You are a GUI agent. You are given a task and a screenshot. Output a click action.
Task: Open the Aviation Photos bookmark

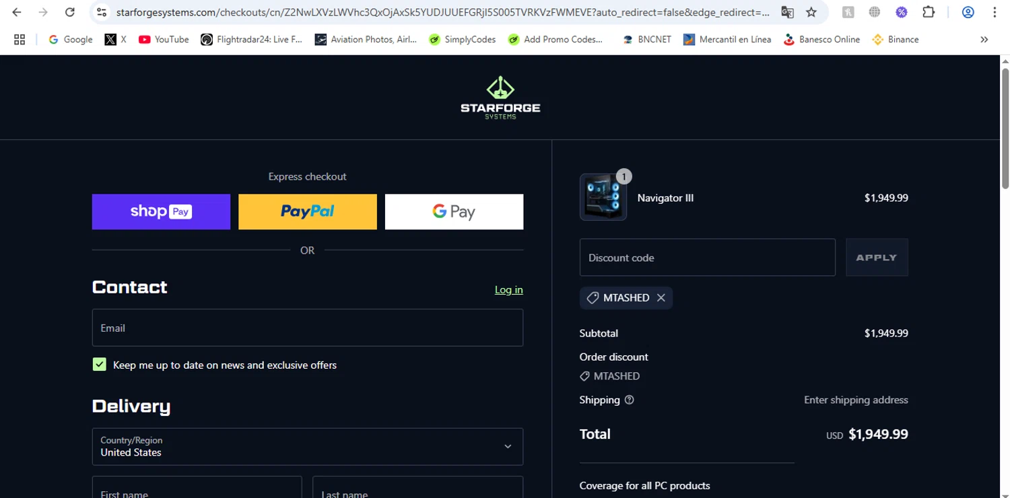pyautogui.click(x=366, y=40)
